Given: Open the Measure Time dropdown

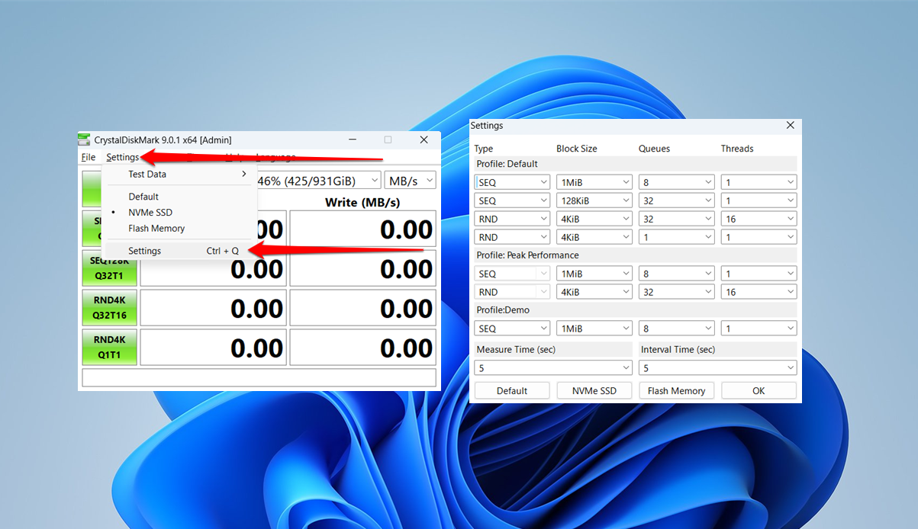Looking at the screenshot, I should (x=552, y=367).
